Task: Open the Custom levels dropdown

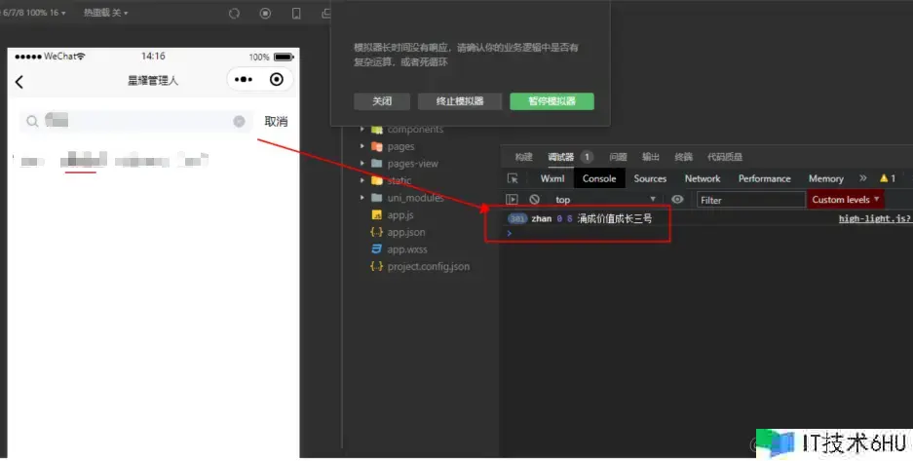Action: point(846,200)
